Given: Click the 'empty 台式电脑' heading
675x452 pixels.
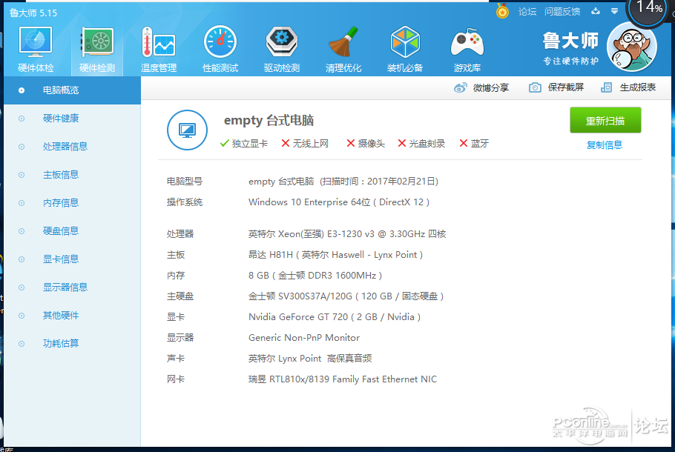Looking at the screenshot, I should coord(269,121).
